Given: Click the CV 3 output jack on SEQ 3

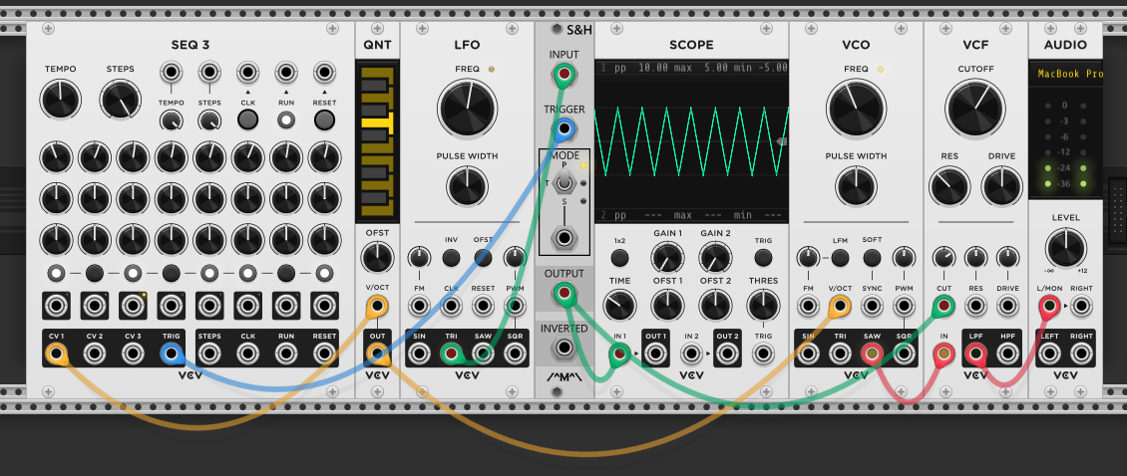Looking at the screenshot, I should click(133, 354).
